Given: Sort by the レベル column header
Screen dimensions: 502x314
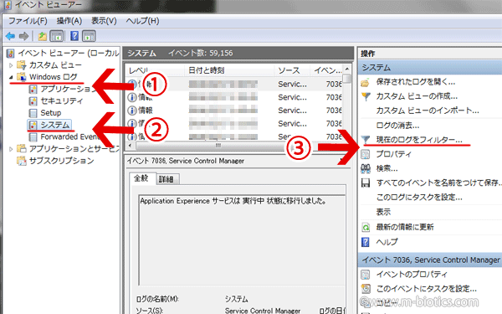Looking at the screenshot, I should click(x=155, y=70).
